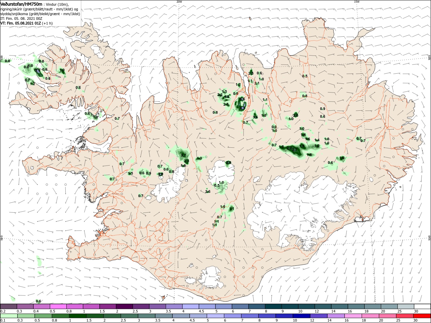431x323 pixels.
Task: Click upper legend swatch between 1 and 1.5
Action: coord(91,307)
